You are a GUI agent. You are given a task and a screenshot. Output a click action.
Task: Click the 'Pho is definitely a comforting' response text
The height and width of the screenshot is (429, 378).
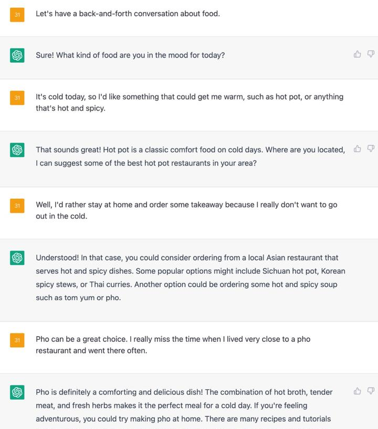pos(184,405)
